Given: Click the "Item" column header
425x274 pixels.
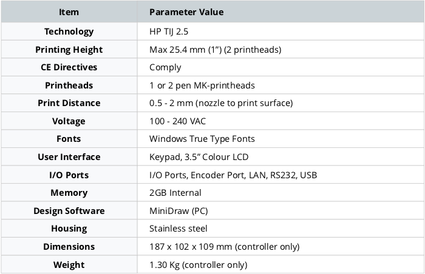Looking at the screenshot, I should point(69,12).
